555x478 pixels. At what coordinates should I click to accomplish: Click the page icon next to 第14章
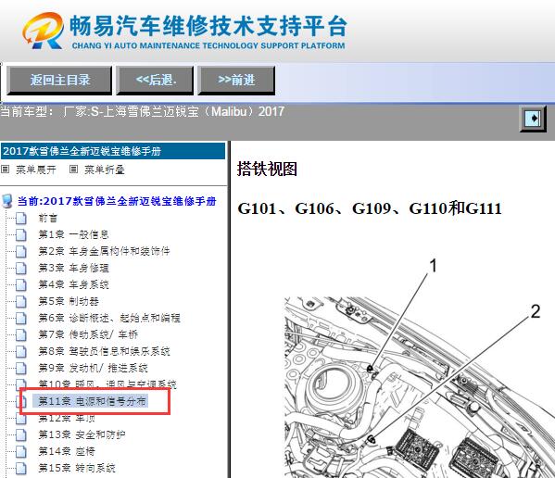[21, 451]
